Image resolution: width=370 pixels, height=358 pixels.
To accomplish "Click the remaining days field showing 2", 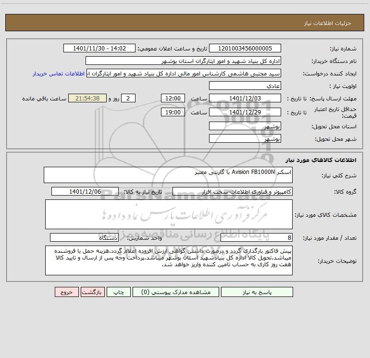I will click(x=128, y=98).
